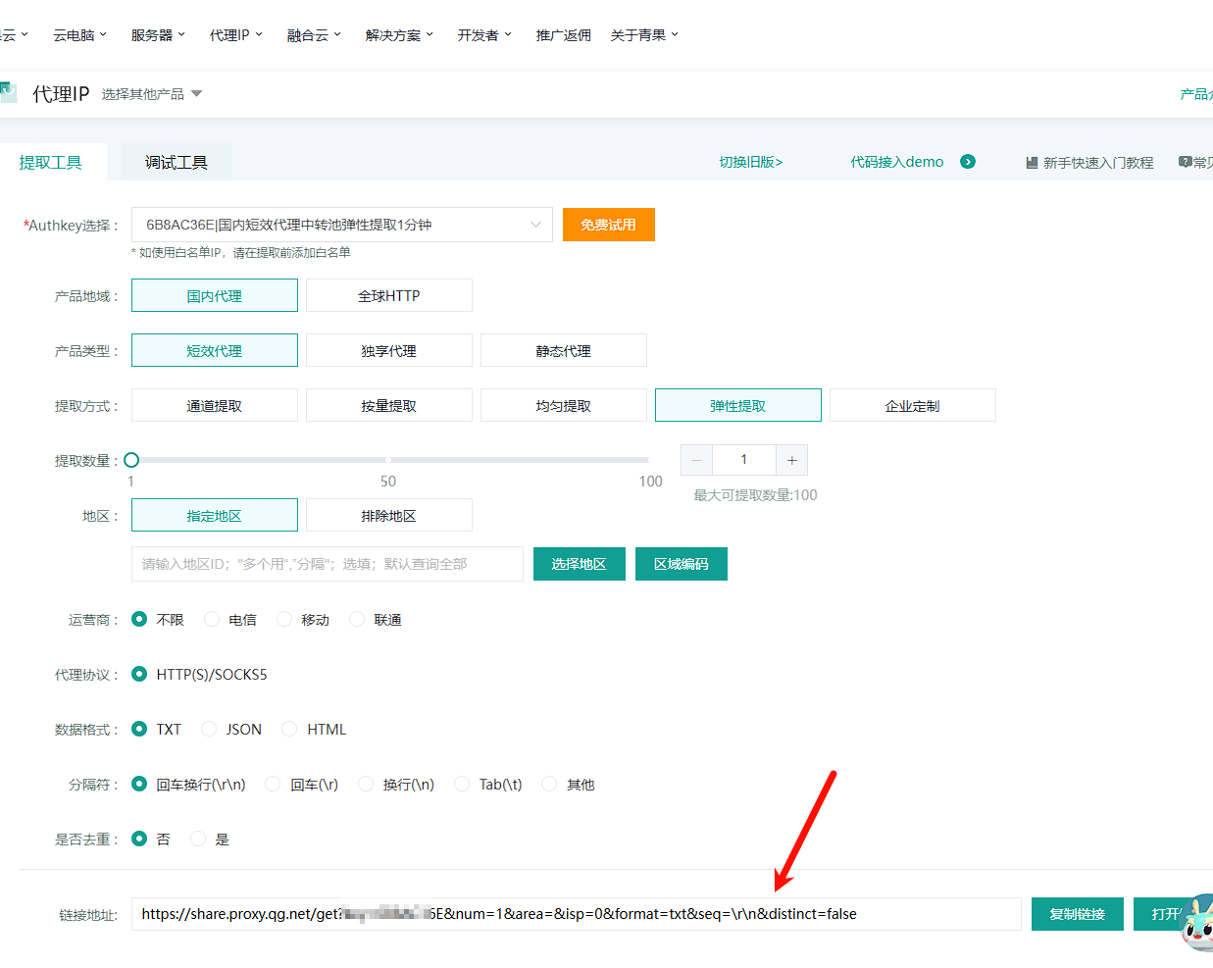Image resolution: width=1213 pixels, height=968 pixels.
Task: Click the 提取数量 slider handle
Action: click(x=131, y=460)
